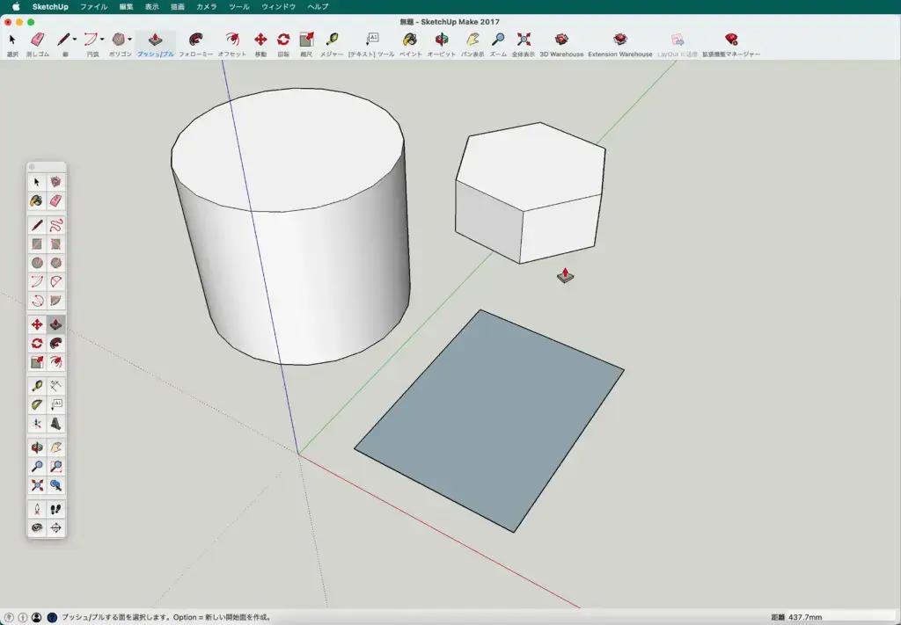Choose the Zoom Window tool in floating palette

click(55, 467)
